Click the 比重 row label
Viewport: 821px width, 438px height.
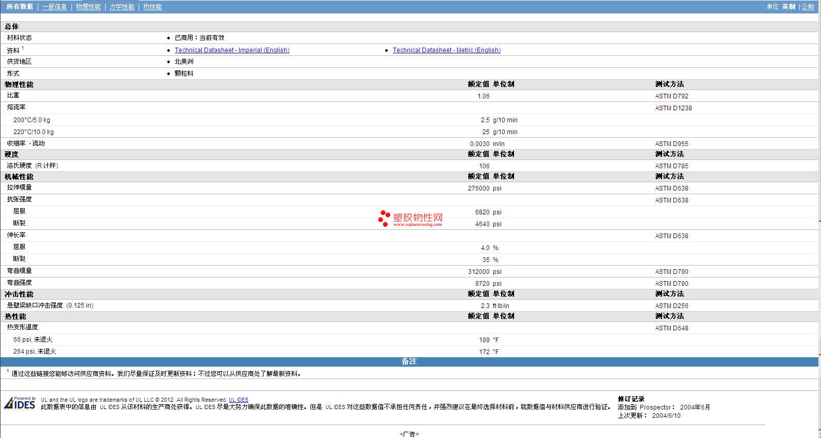(13, 96)
